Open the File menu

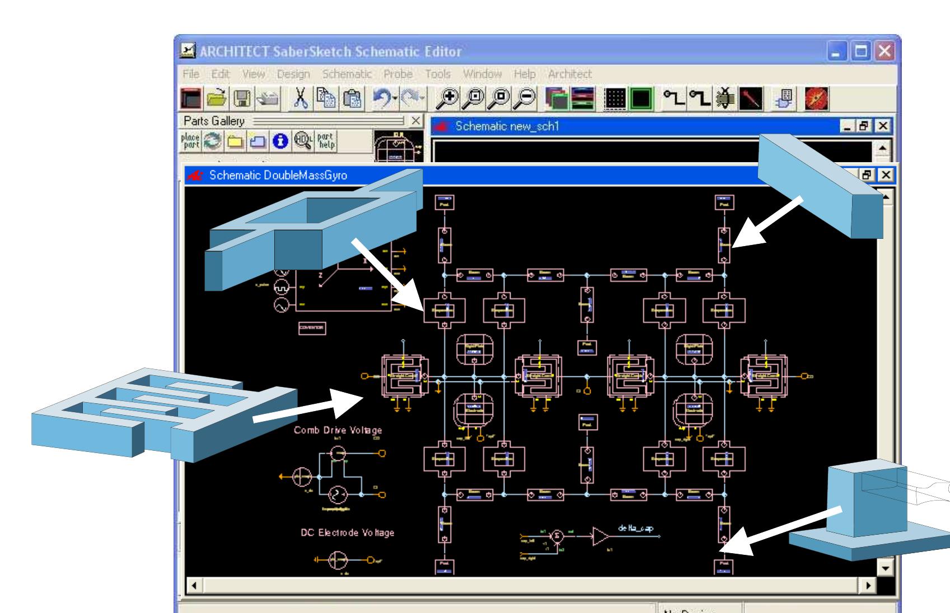click(x=191, y=74)
